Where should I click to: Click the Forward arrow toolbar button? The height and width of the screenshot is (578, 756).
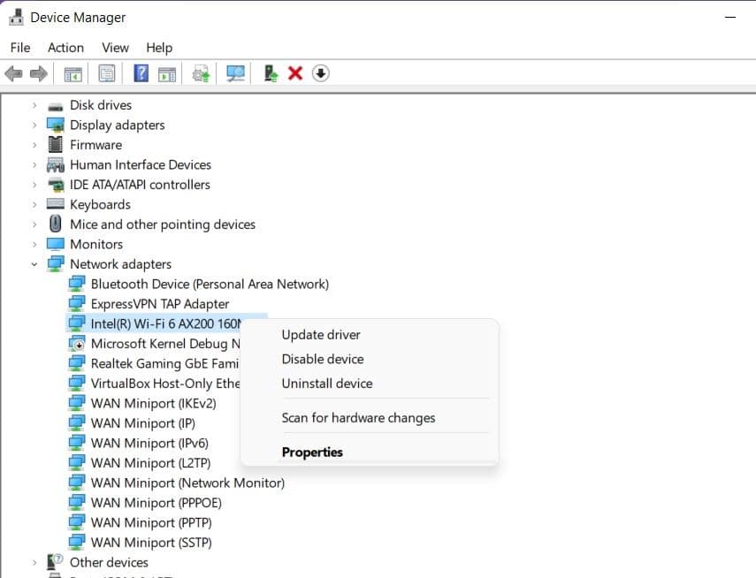click(39, 73)
